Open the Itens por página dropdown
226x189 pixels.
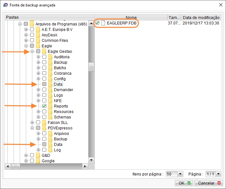click(x=180, y=174)
